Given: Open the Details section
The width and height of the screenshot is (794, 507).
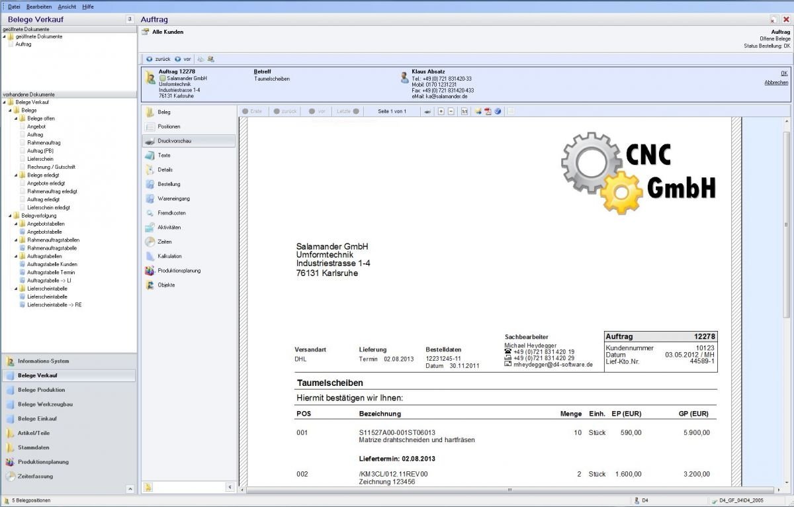Looking at the screenshot, I should 188,169.
